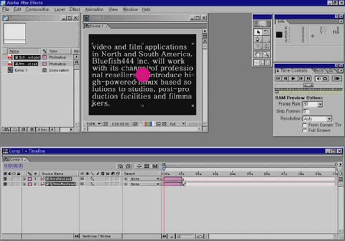
Task: Step forward one frame in Time Controls
Action: click(x=301, y=78)
